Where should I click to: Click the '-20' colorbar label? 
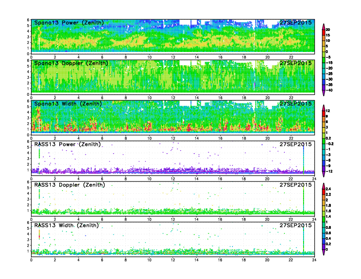(329, 68)
